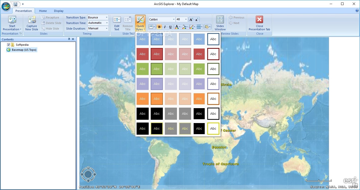Select Basemap (US Topo) in Contents
This screenshot has width=360, height=190.
coord(22,50)
